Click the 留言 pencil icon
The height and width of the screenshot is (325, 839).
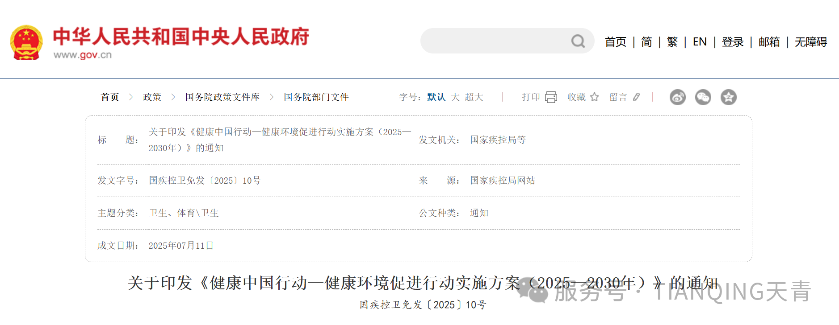point(637,97)
